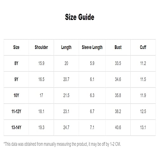Select the 13-14Y size row label
The width and height of the screenshot is (159, 159).
[16, 128]
